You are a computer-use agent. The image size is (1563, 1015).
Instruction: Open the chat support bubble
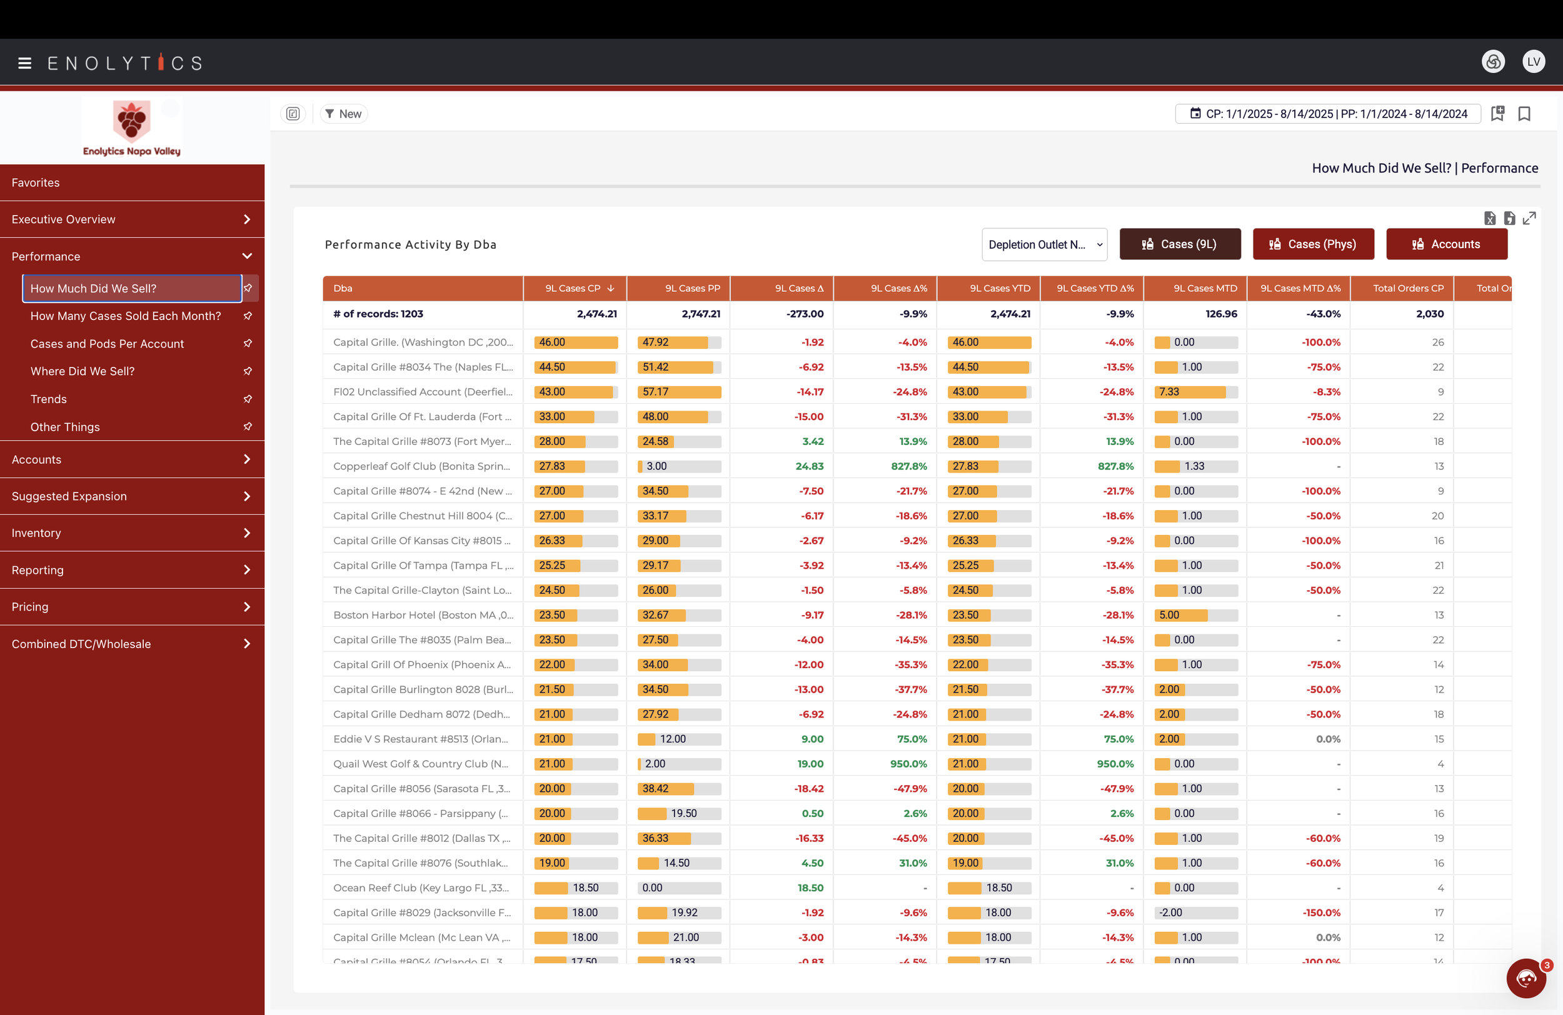pos(1525,978)
